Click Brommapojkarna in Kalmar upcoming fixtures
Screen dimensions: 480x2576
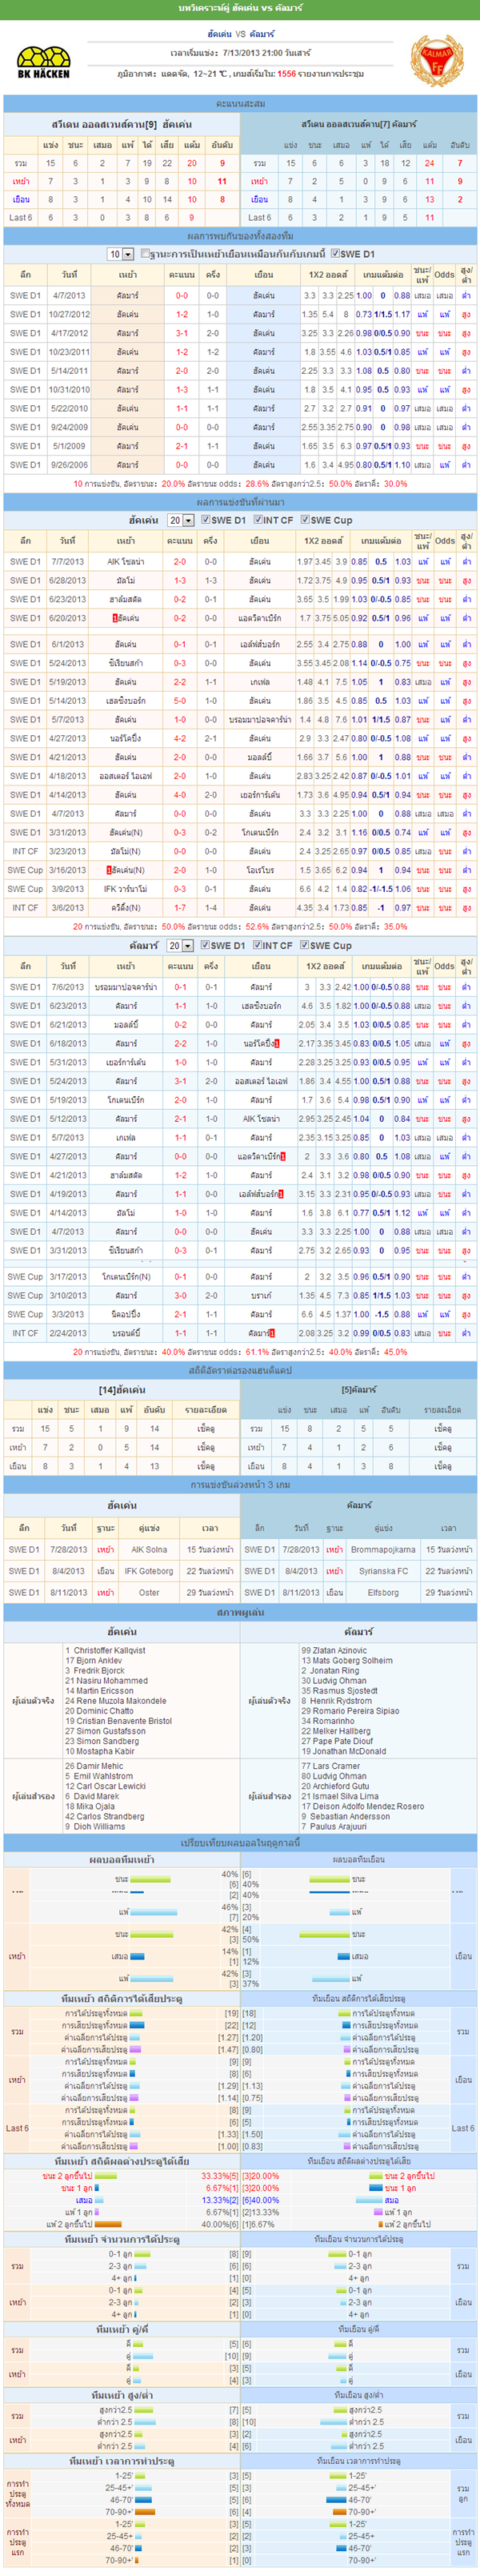tap(383, 1549)
